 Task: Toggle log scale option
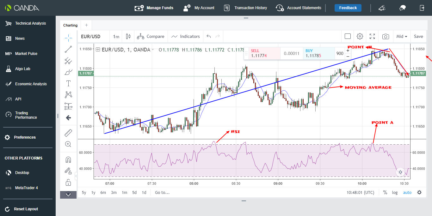(x=395, y=192)
